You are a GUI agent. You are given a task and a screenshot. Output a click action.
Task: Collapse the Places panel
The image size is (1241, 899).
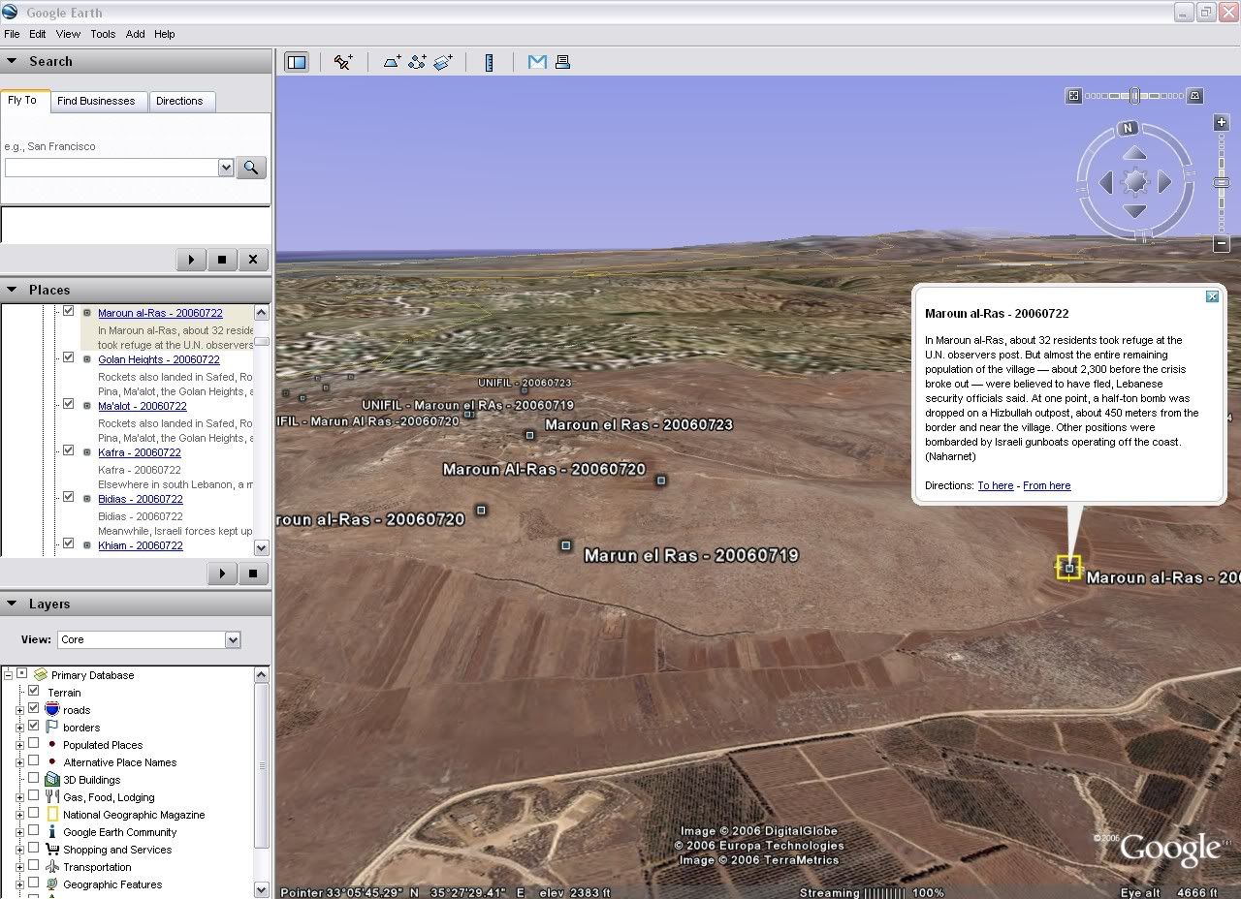click(12, 290)
